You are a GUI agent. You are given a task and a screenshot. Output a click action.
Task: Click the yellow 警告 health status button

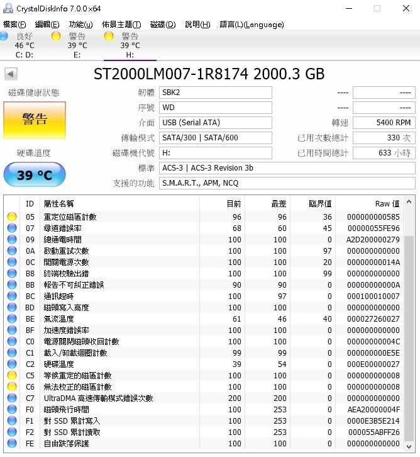pyautogui.click(x=35, y=120)
